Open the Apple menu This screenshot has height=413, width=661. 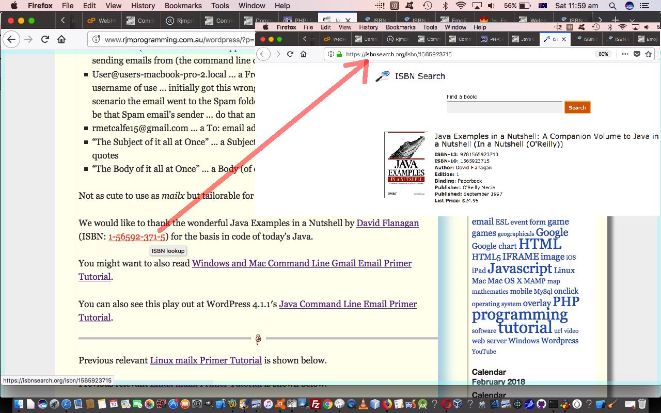(x=14, y=6)
